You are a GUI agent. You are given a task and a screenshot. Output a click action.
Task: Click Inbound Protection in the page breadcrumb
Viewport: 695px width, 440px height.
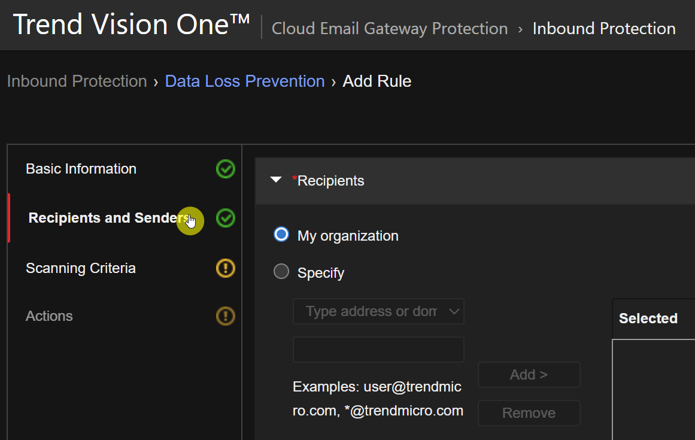click(x=77, y=81)
